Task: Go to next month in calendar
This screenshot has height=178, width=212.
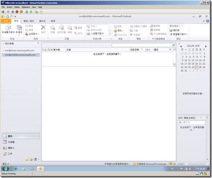Action: tap(206, 46)
